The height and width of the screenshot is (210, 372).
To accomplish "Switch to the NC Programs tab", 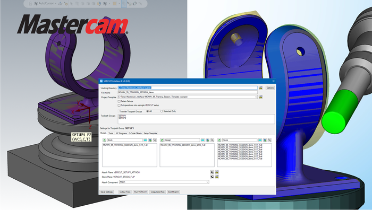I will 121,133.
